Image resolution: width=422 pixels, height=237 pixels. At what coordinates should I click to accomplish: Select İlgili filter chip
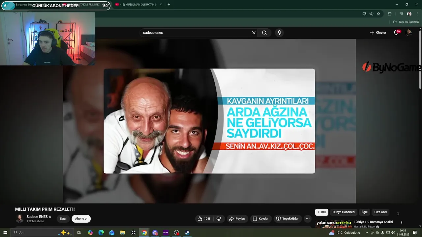365,212
